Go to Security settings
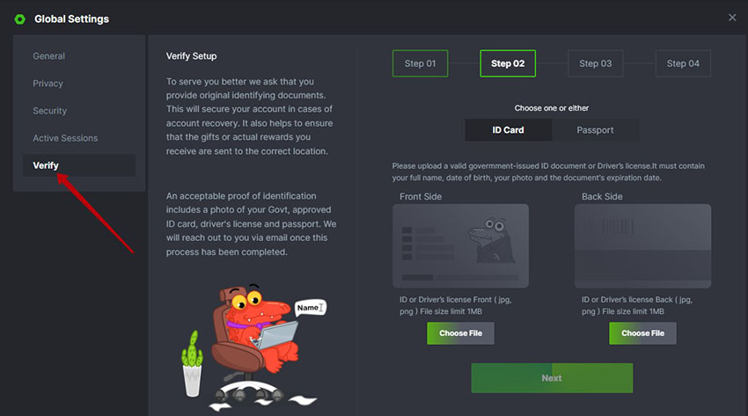 (49, 111)
